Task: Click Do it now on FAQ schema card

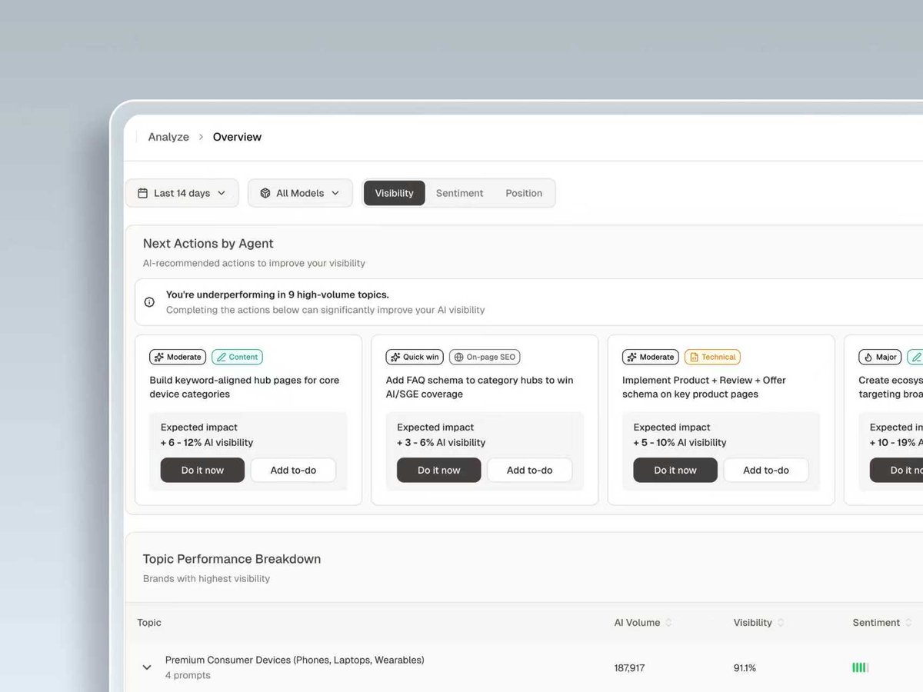Action: [438, 470]
